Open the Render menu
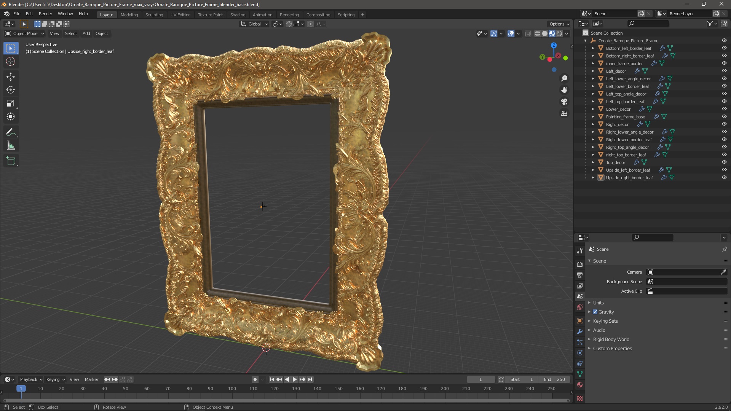 [45, 14]
